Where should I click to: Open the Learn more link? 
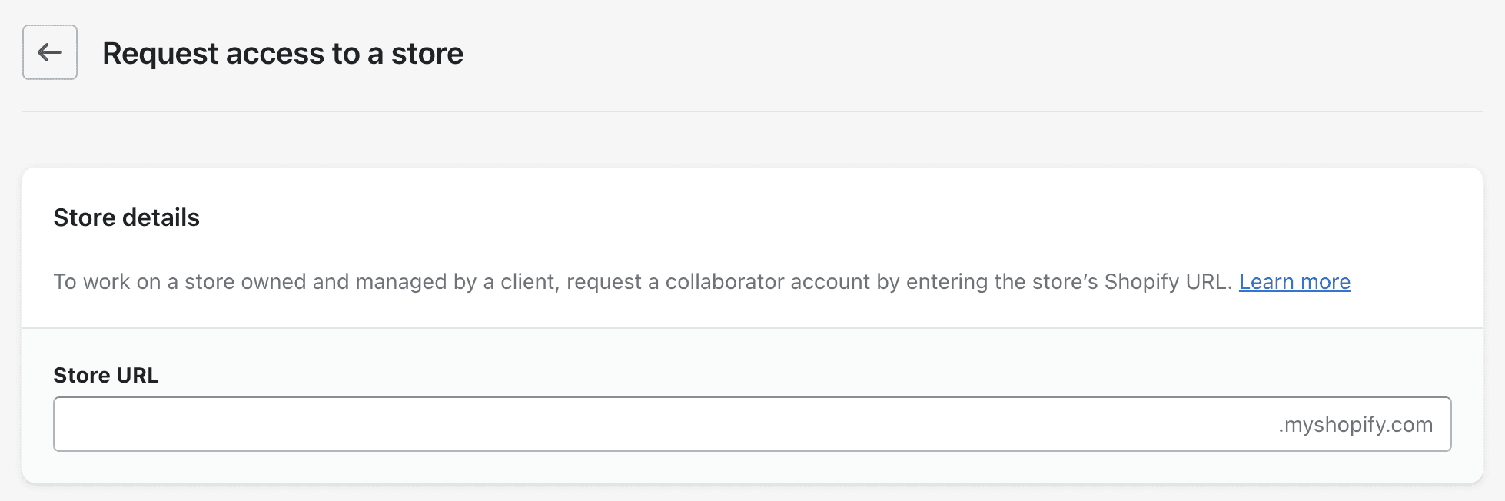[x=1294, y=282]
